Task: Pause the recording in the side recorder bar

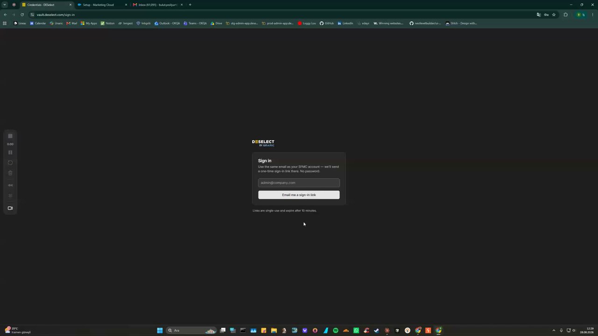Action: click(x=10, y=152)
